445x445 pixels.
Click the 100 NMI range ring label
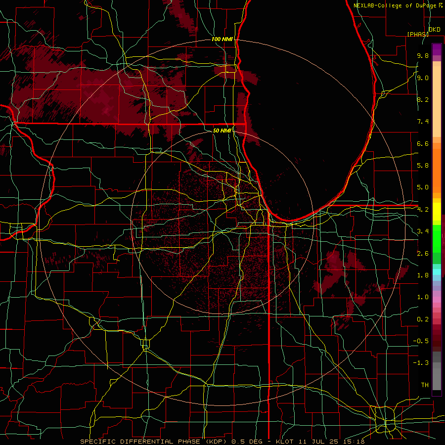pyautogui.click(x=222, y=39)
